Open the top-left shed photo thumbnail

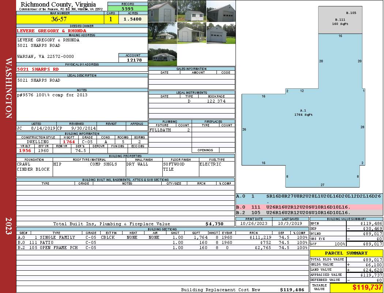[162, 11]
